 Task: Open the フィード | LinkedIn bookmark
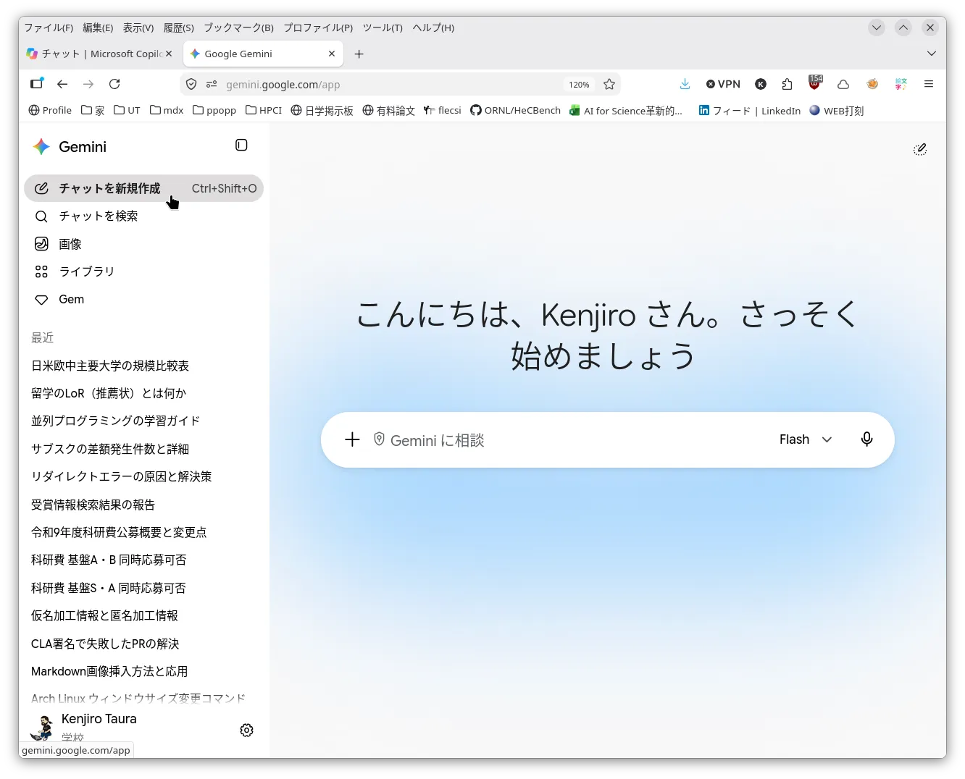[750, 110]
